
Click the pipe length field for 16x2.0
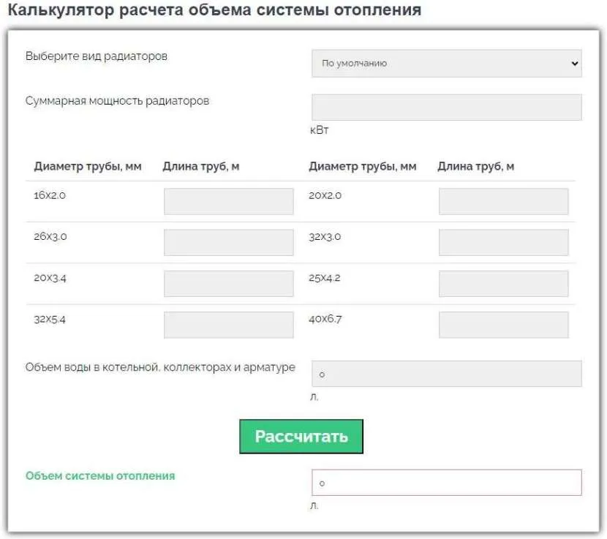(x=228, y=201)
